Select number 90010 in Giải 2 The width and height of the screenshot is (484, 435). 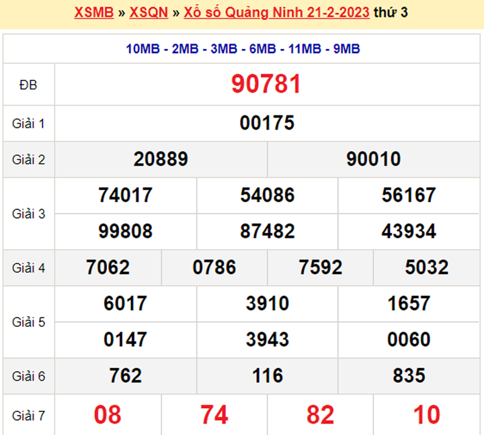[374, 159]
